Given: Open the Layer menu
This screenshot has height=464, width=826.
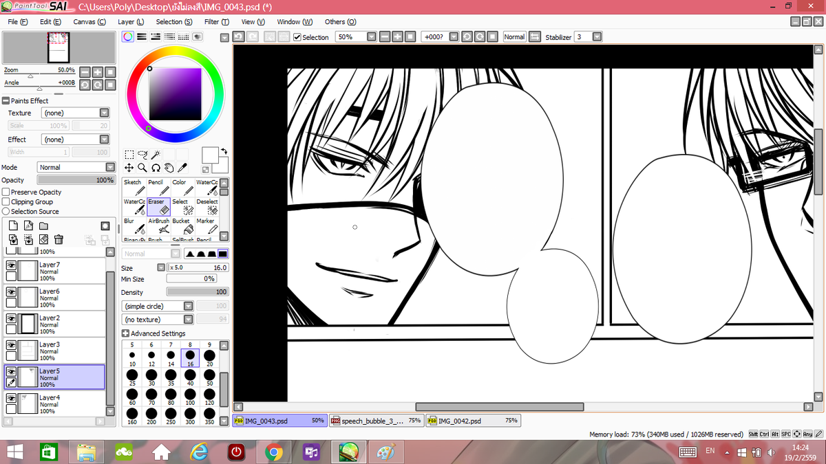Looking at the screenshot, I should pyautogui.click(x=131, y=22).
